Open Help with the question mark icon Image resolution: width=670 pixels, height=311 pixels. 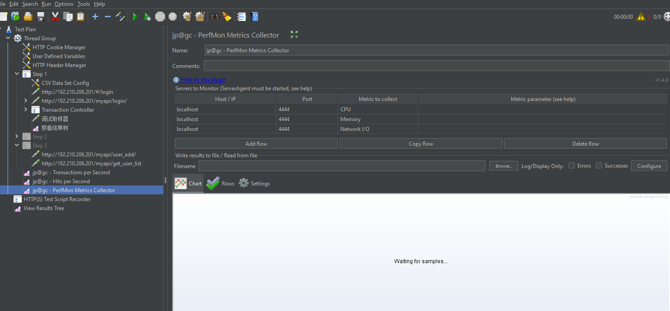(x=254, y=17)
